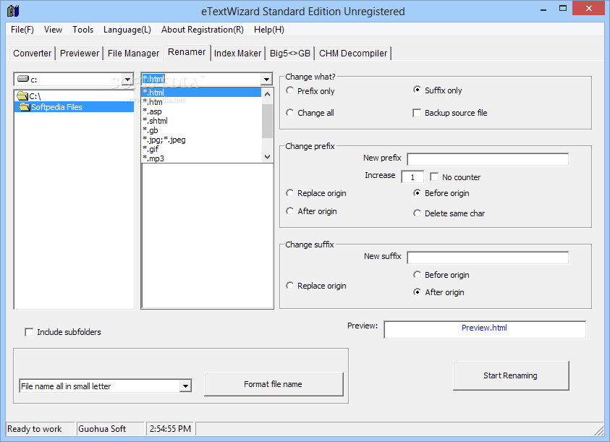Select Before origin under Change suffix
Viewport: 610px width, 442px height.
point(417,275)
